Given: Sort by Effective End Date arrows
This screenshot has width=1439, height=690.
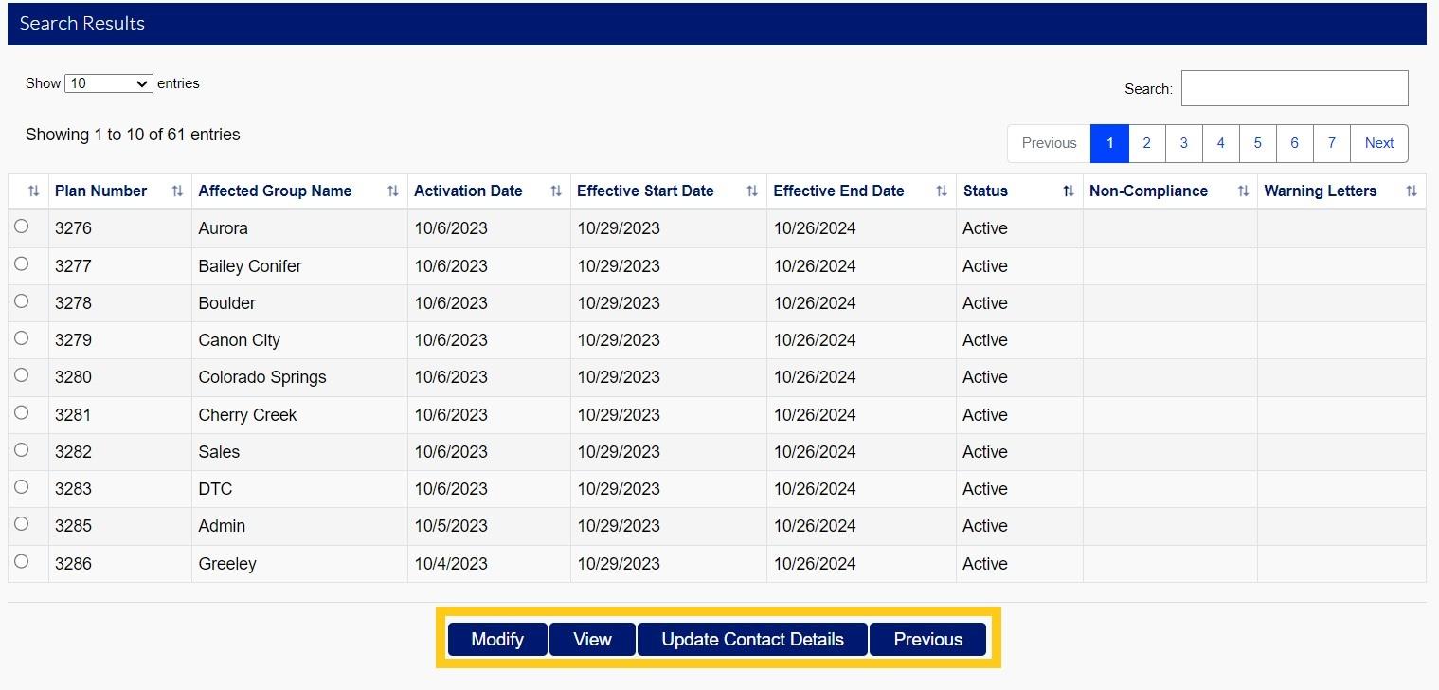Looking at the screenshot, I should pos(942,191).
